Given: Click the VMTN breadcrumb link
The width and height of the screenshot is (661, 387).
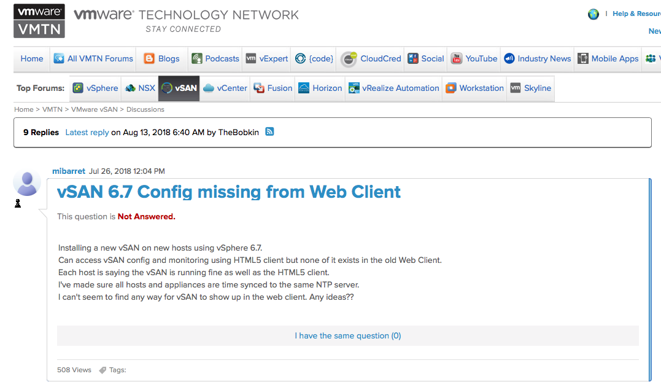Looking at the screenshot, I should [52, 109].
